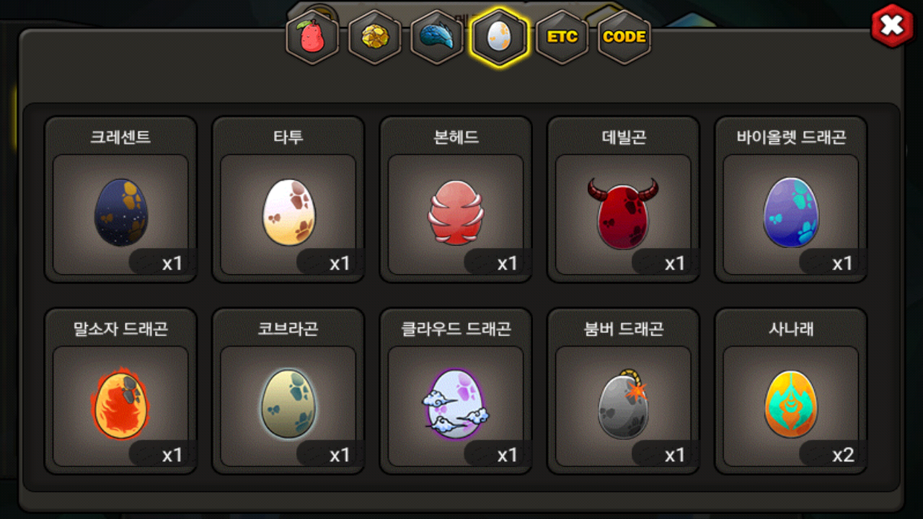Close the inventory with the red X

pyautogui.click(x=893, y=26)
